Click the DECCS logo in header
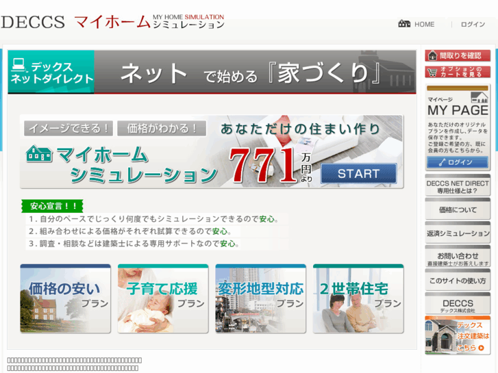The width and height of the screenshot is (498, 373). pos(33,22)
